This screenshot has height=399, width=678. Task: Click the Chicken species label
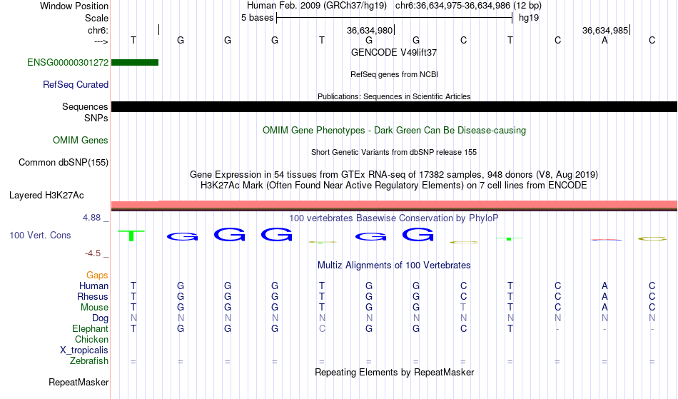pyautogui.click(x=91, y=340)
